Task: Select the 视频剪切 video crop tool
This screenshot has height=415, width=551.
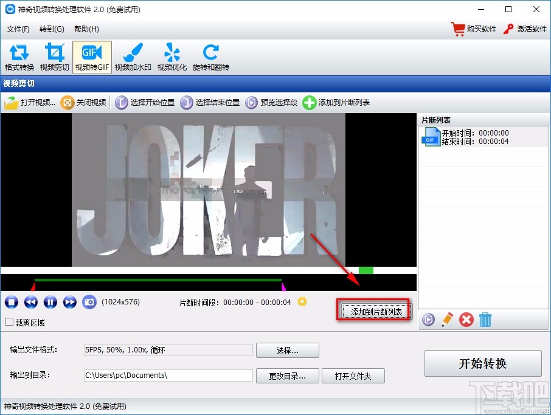Action: (x=55, y=57)
